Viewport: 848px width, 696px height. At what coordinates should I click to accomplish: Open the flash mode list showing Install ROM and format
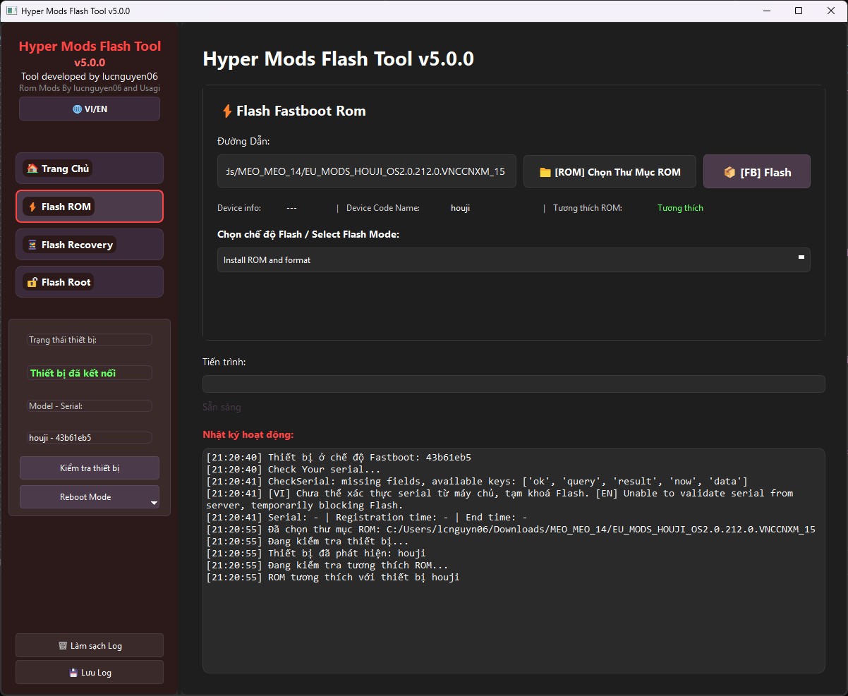click(513, 260)
